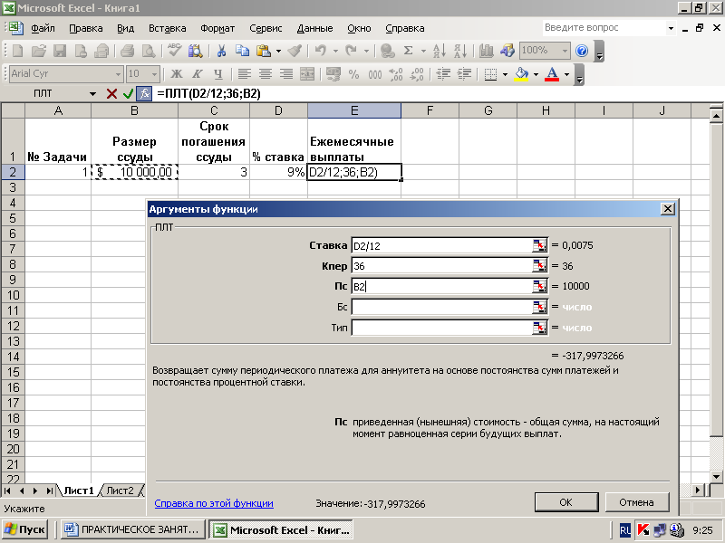Open the Arial Cyr font dropdown
The image size is (725, 543).
pos(119,74)
